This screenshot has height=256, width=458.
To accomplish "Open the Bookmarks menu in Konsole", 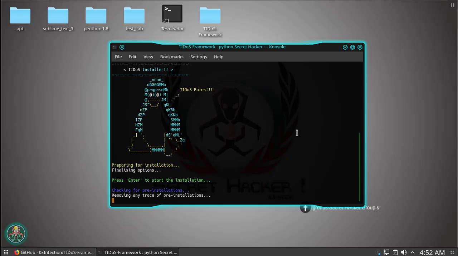I will (172, 57).
